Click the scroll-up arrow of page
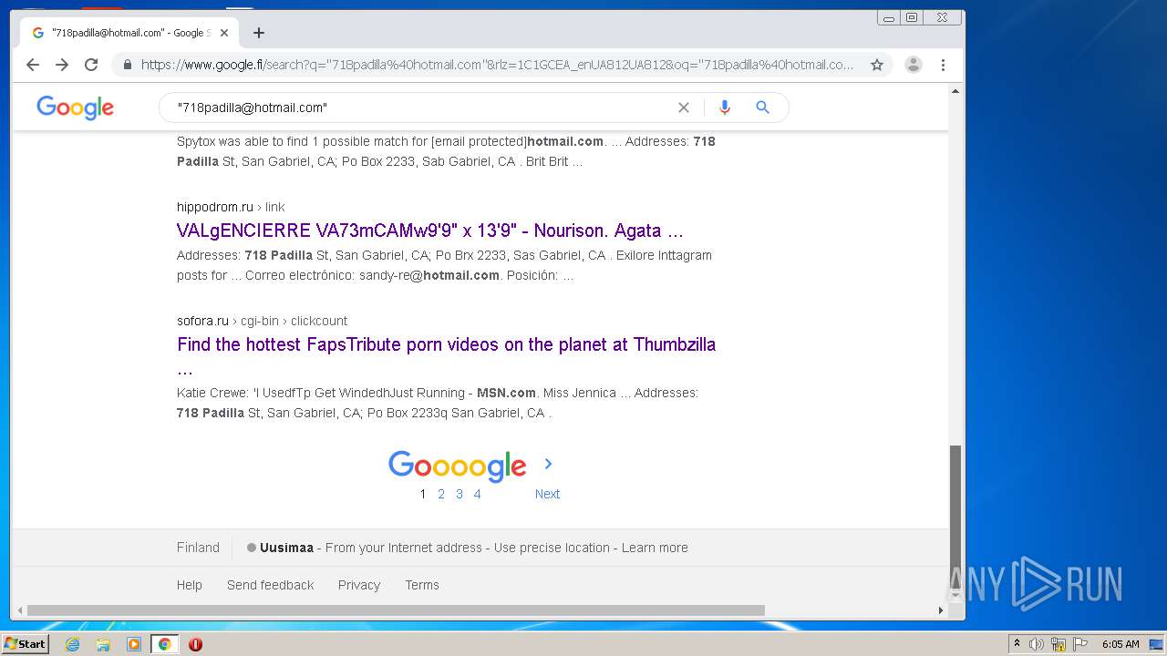1167x656 pixels. click(955, 91)
